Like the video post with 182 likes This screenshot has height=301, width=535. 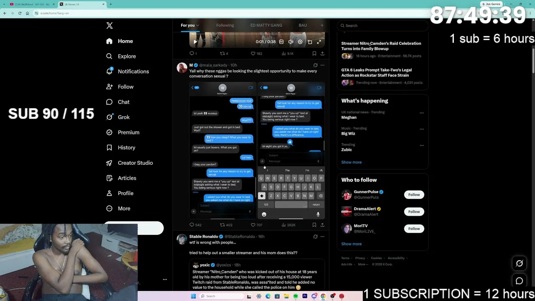point(256,54)
